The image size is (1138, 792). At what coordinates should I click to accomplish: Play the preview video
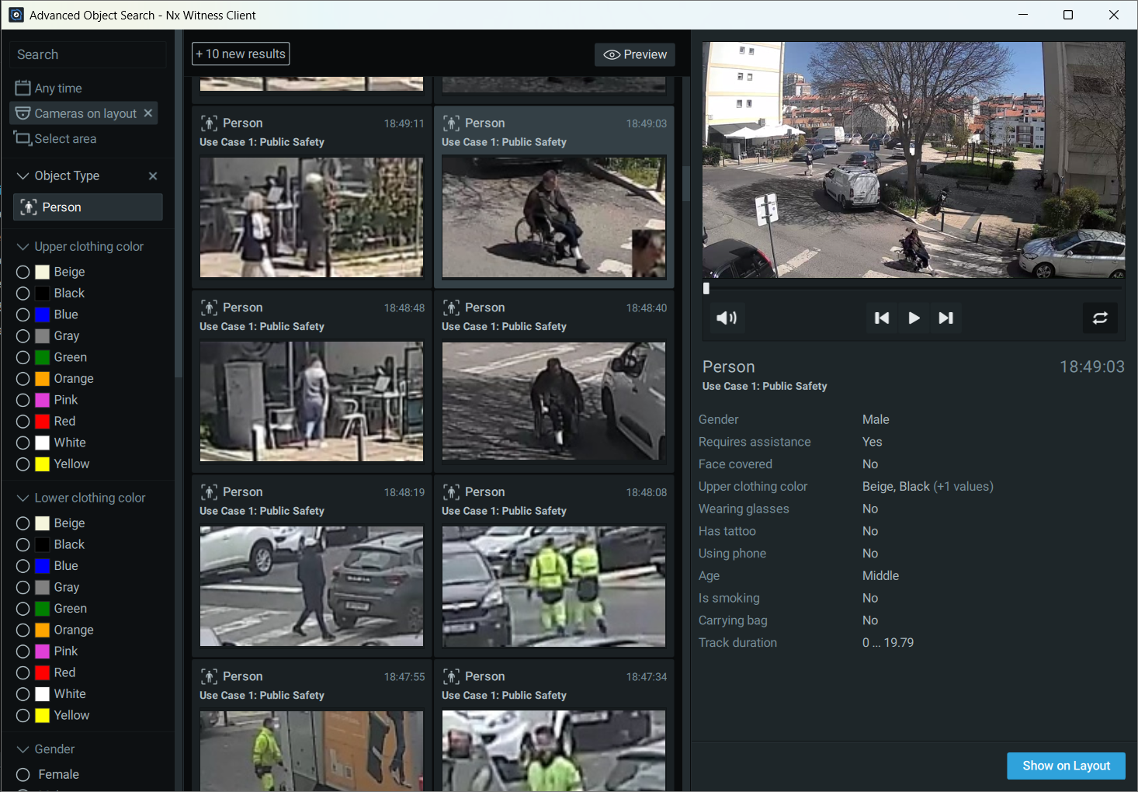pyautogui.click(x=914, y=318)
